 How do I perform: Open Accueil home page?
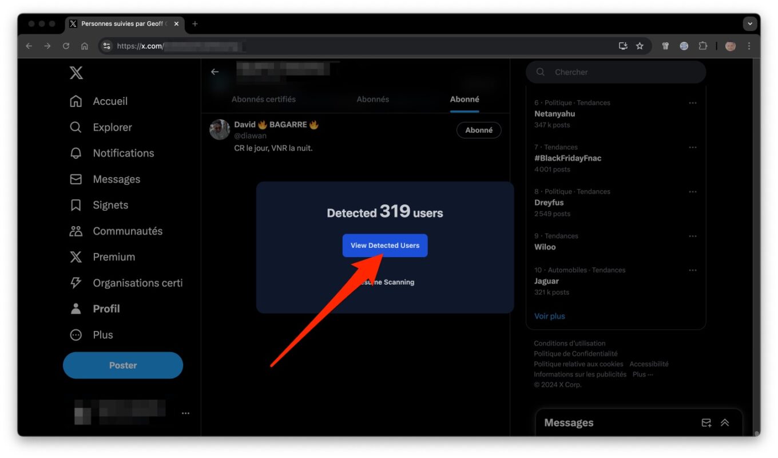(x=98, y=101)
